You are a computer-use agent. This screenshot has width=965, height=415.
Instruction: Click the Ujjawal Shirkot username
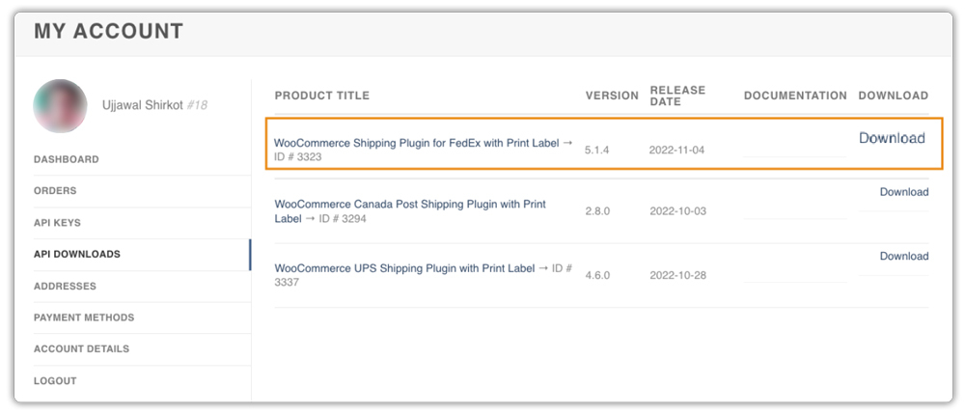pyautogui.click(x=141, y=105)
